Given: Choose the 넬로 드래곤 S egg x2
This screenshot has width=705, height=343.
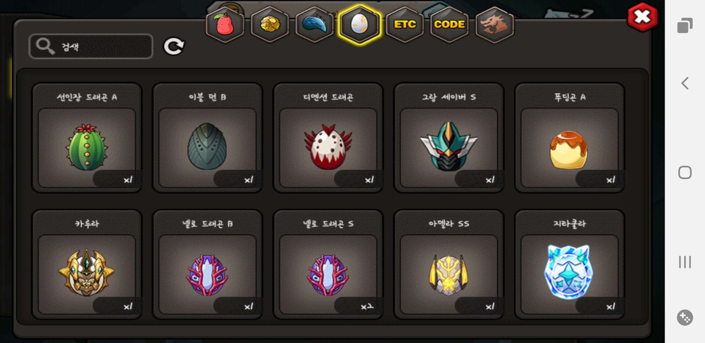Looking at the screenshot, I should [x=328, y=265].
